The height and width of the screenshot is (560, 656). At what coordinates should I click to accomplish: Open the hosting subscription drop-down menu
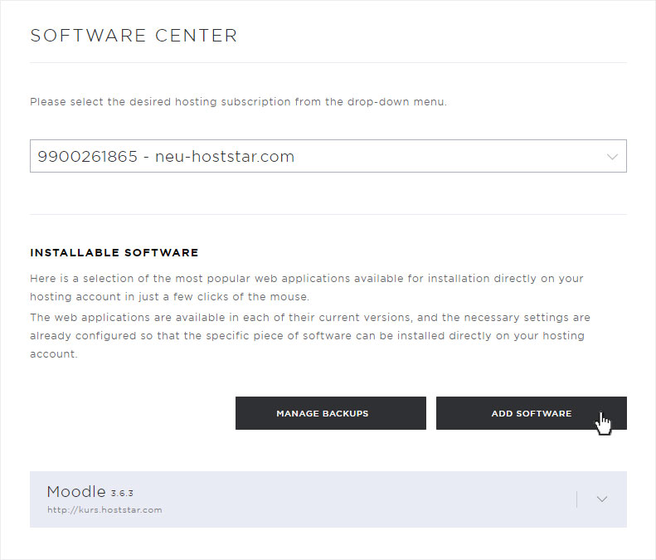coord(328,156)
